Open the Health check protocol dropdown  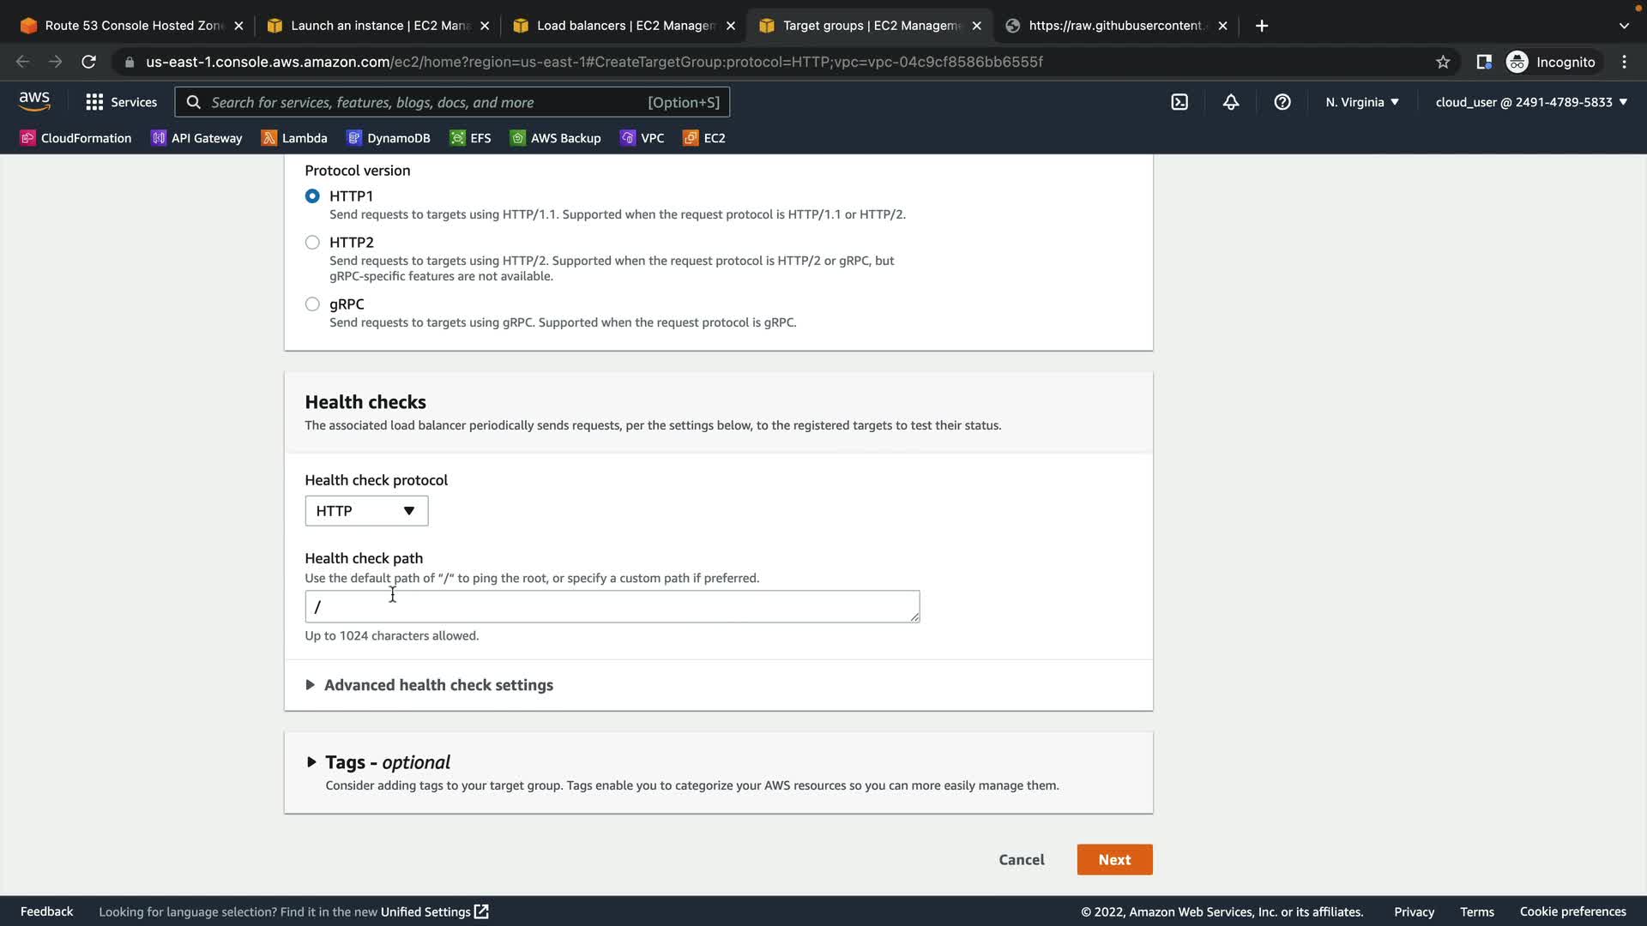tap(366, 511)
